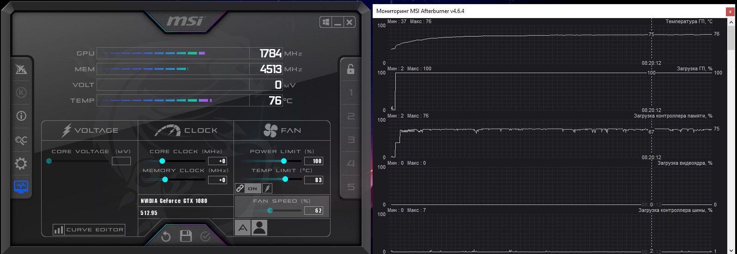Click the hardware monitor icon in sidebar
The image size is (737, 254).
point(21,187)
